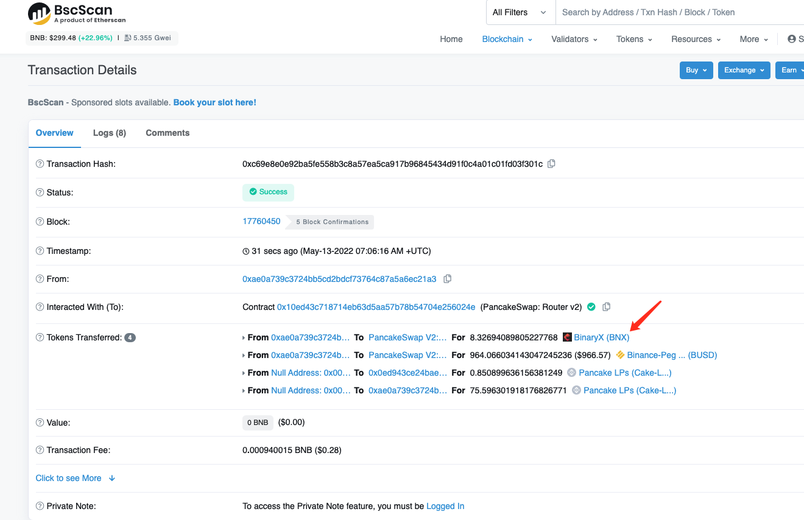
Task: Click the gas pump Gwei icon
Action: point(128,38)
